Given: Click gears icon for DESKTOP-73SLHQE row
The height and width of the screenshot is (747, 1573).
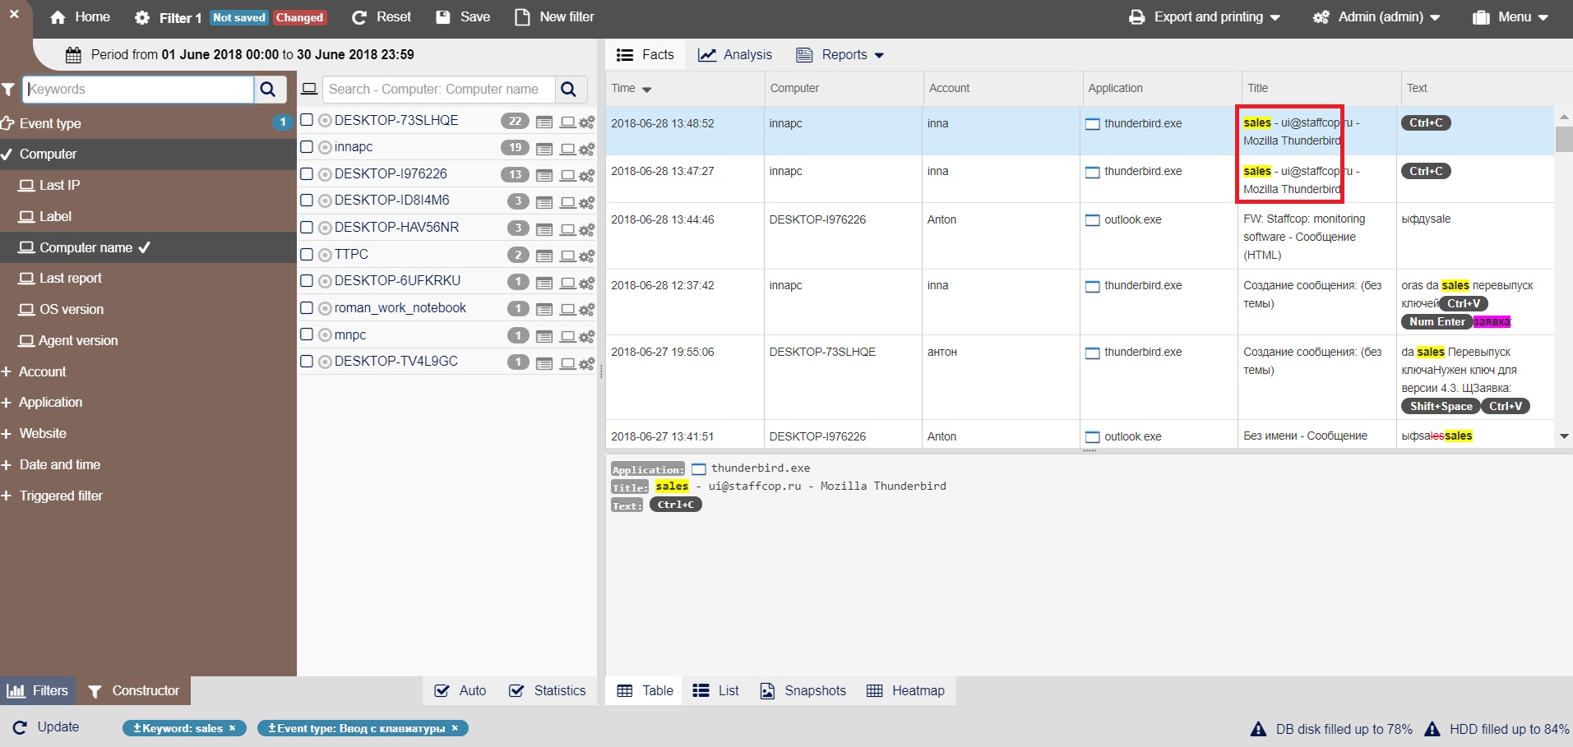Looking at the screenshot, I should click(587, 122).
